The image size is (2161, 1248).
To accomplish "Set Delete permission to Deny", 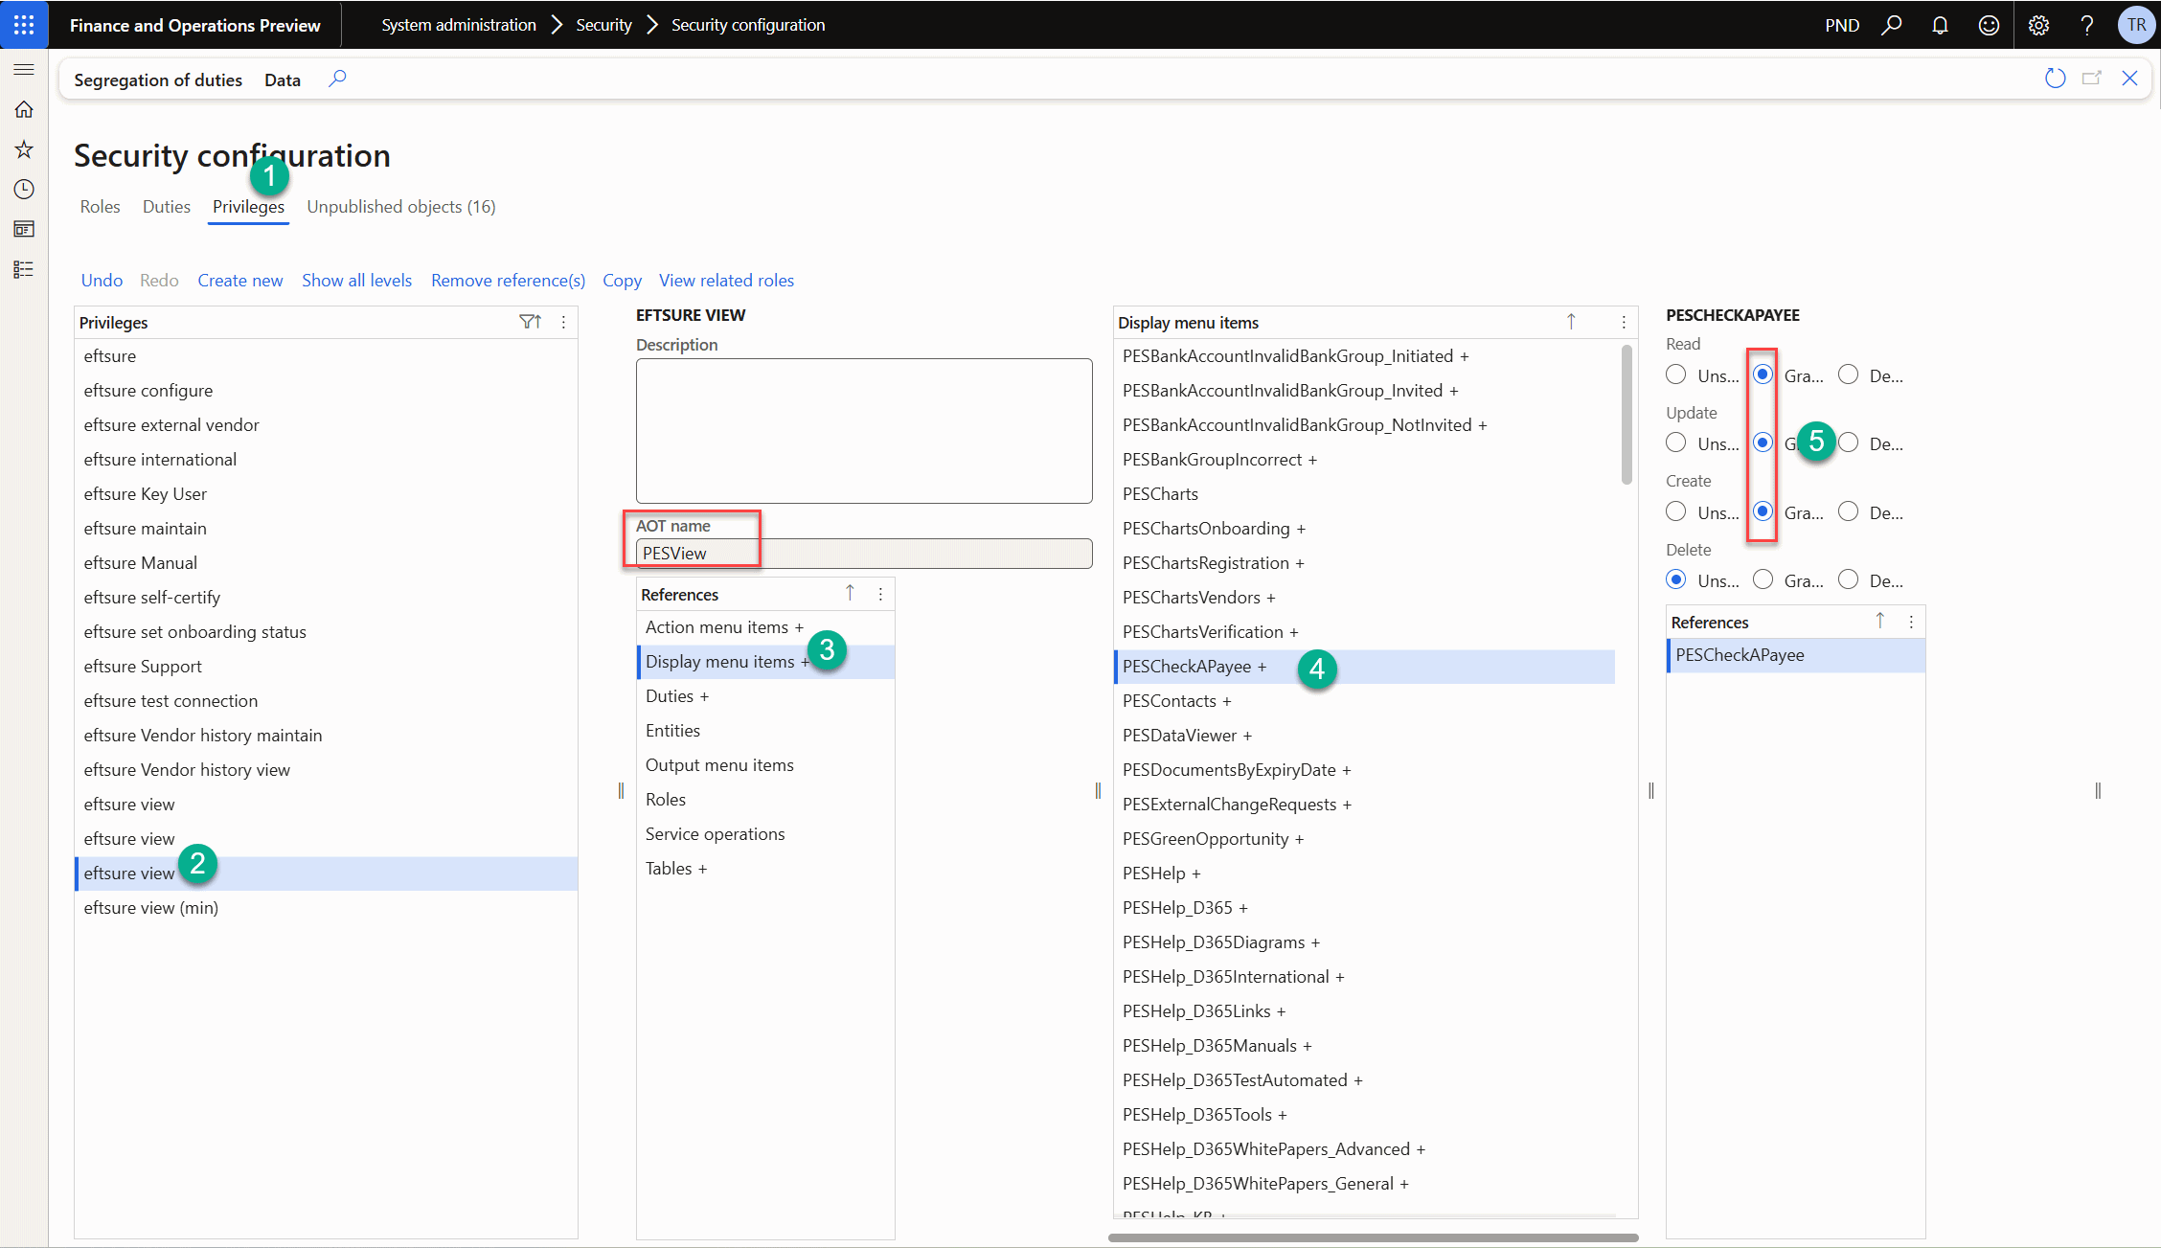I will 1849,579.
